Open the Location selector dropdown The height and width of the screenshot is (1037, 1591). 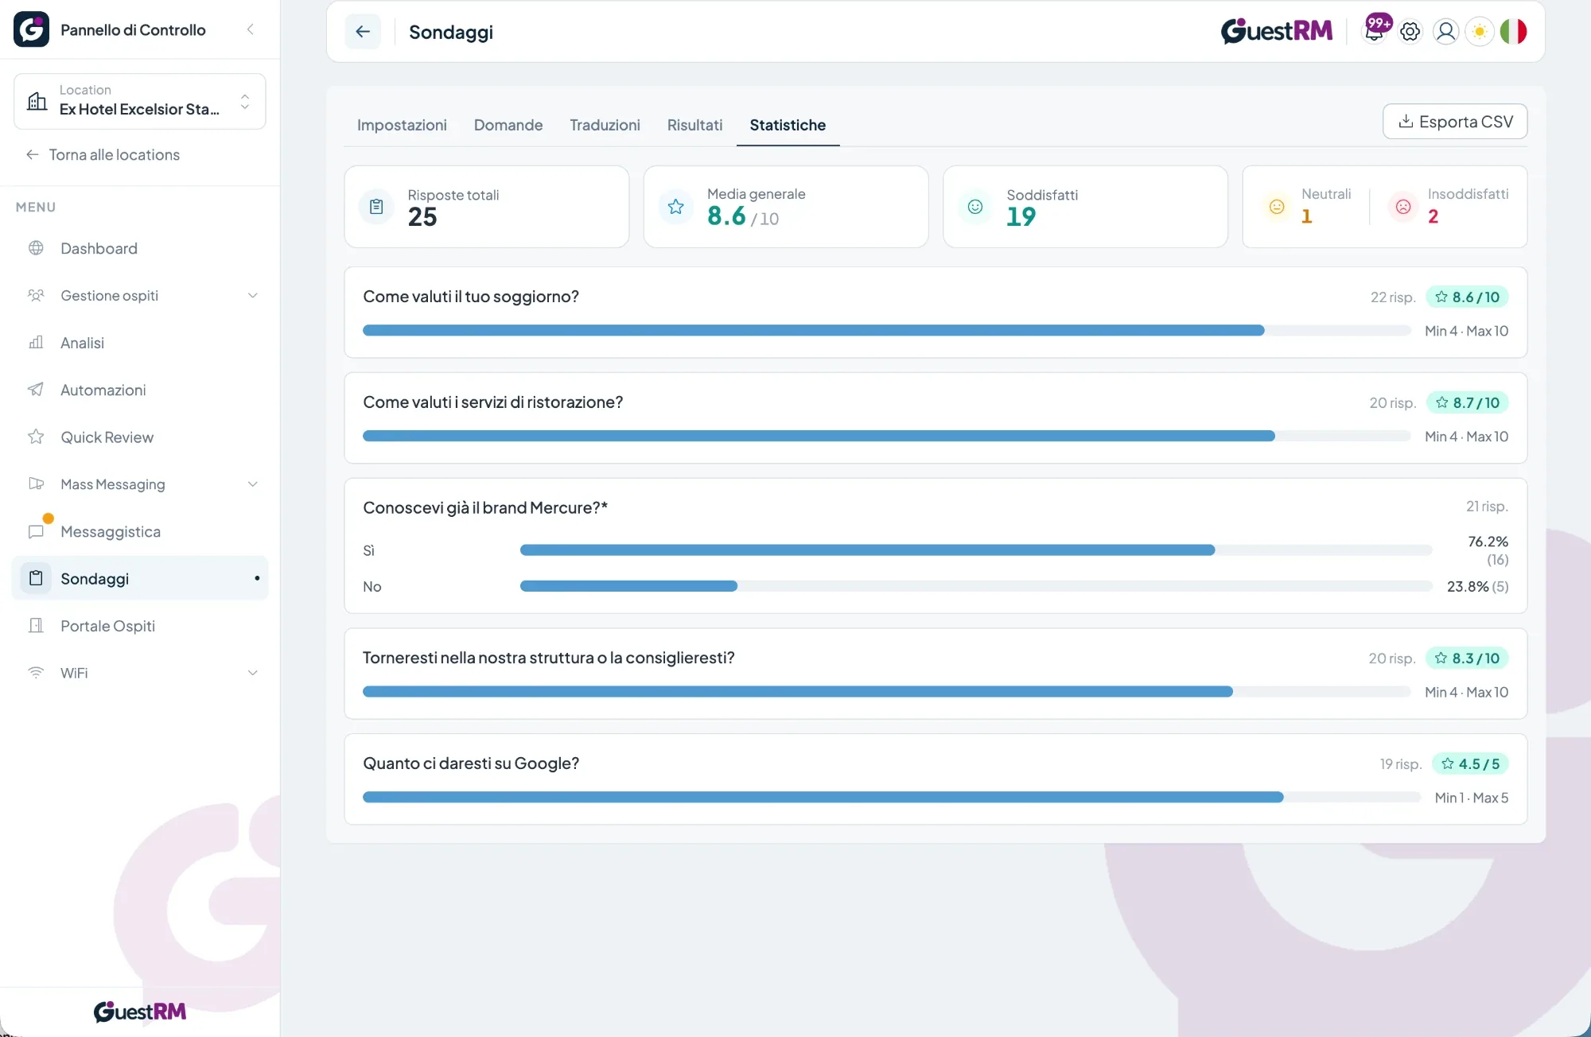[x=140, y=101]
